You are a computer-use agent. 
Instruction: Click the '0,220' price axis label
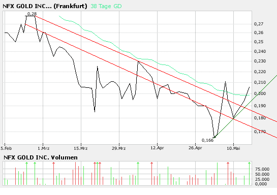tap(260, 72)
